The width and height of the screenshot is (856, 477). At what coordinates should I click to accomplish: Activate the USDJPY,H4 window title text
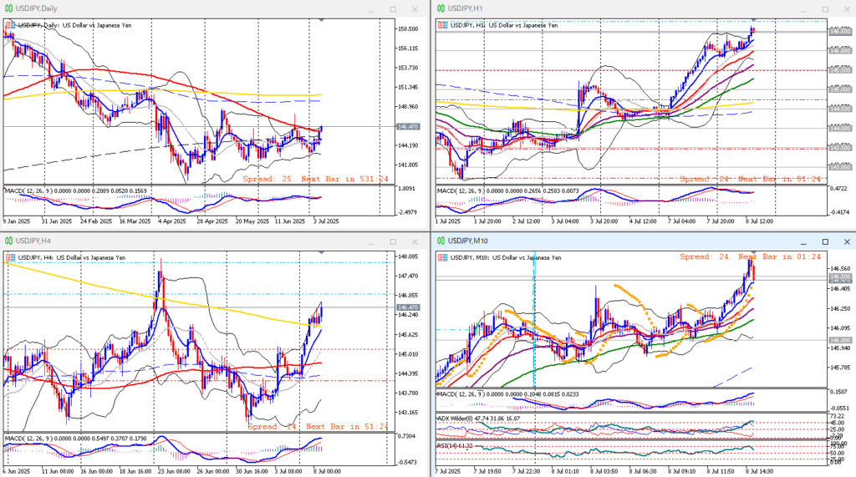33,241
